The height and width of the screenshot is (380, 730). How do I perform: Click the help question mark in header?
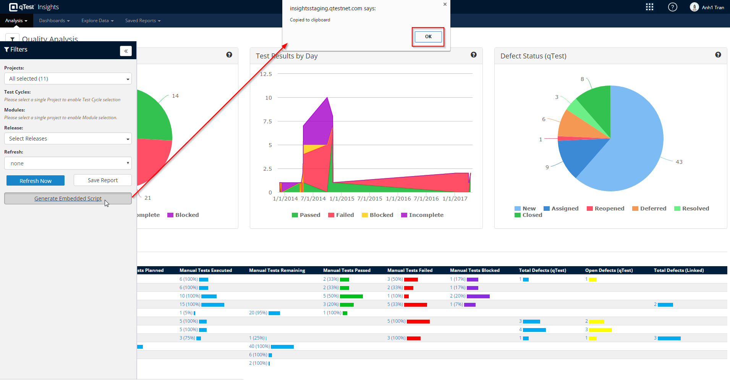click(x=672, y=7)
